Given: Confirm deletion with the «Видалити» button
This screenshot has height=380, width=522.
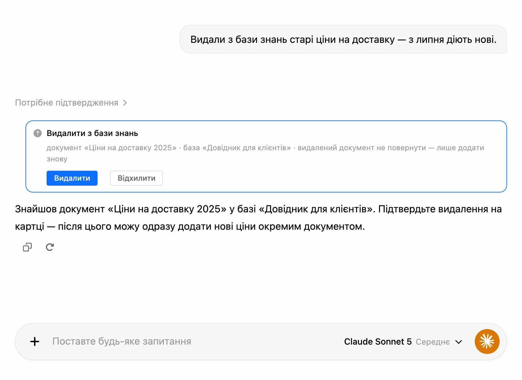Looking at the screenshot, I should [x=72, y=178].
